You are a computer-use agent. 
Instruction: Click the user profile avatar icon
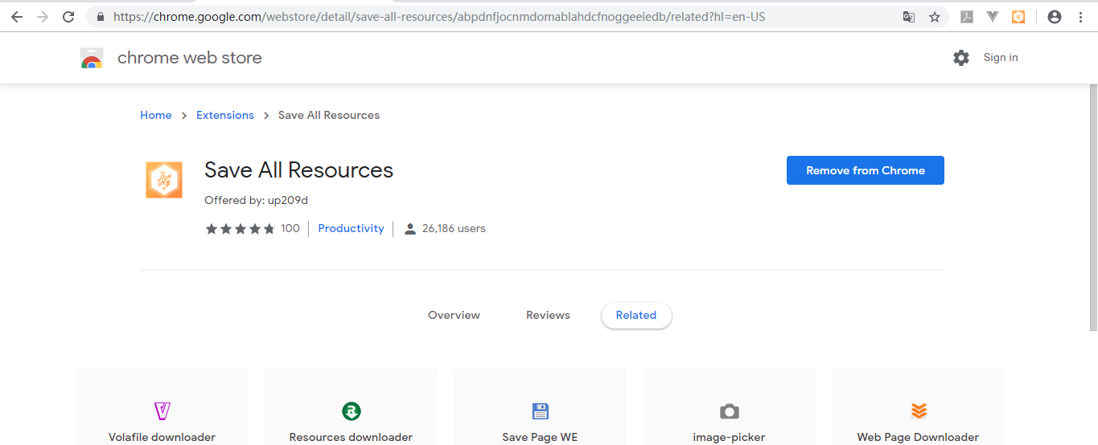(x=1055, y=17)
